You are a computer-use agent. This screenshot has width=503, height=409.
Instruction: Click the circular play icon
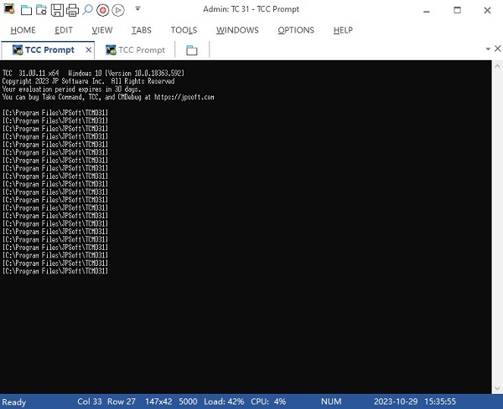click(118, 10)
